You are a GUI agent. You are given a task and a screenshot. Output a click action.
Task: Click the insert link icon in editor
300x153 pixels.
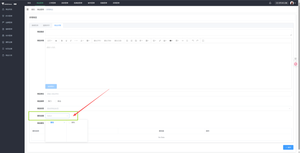pos(160,41)
